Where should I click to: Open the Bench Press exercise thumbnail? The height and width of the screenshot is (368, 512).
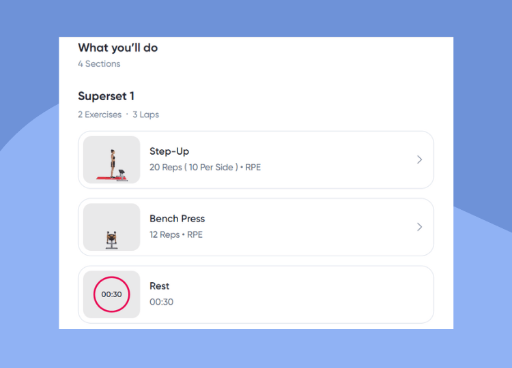(x=112, y=227)
